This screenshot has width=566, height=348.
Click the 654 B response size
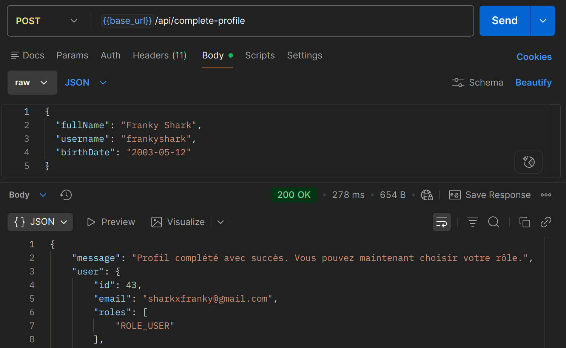pos(393,195)
